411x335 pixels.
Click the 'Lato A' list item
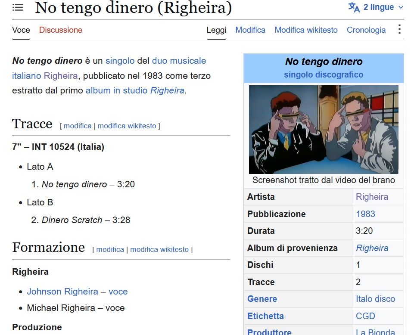[40, 167]
